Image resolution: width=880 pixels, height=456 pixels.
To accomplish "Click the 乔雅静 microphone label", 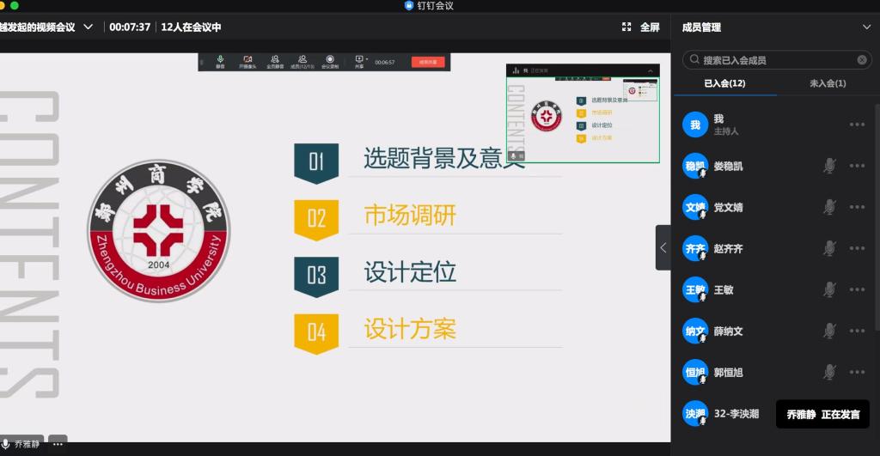I will (21, 444).
